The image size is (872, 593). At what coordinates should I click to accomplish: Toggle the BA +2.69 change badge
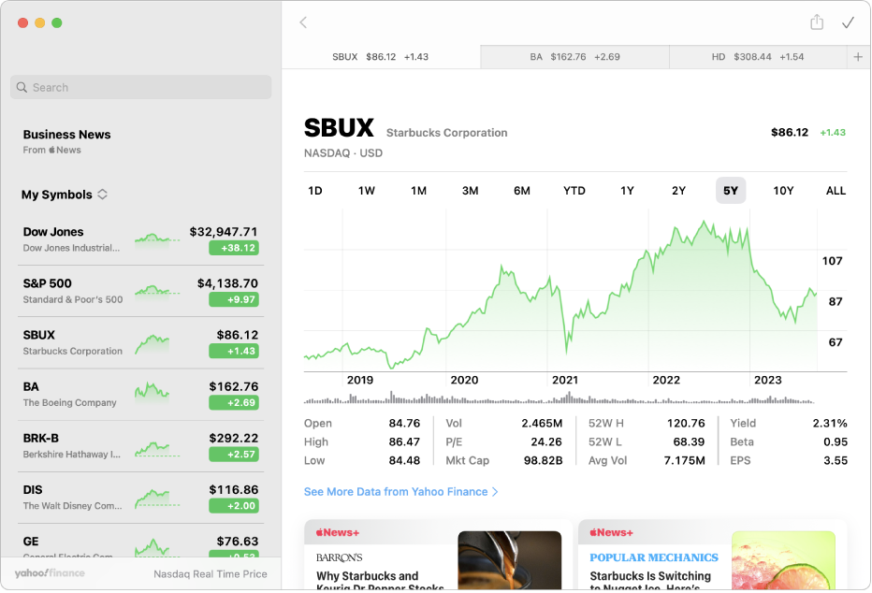click(x=234, y=403)
